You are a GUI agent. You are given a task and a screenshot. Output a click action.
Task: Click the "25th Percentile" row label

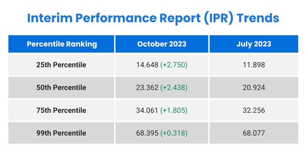(x=61, y=65)
